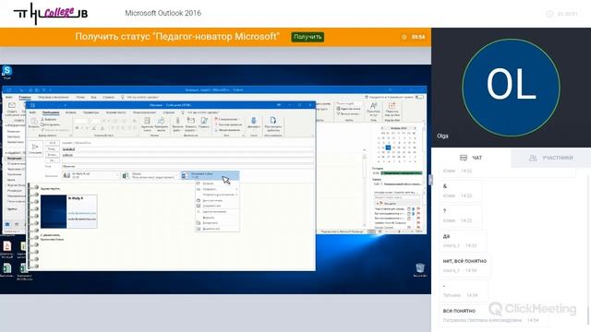Select the Excel attachment in the middle
591x332 pixels.
click(150, 175)
